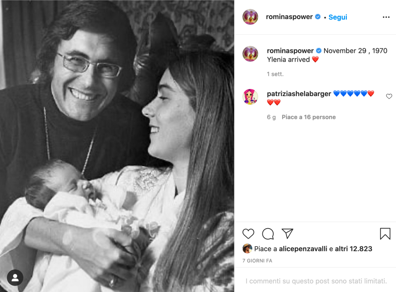Open rominaspower profile picture in header
396x292 pixels.
(x=250, y=17)
